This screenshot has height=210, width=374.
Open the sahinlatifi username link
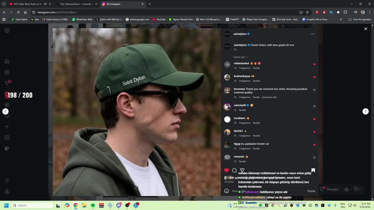240,105
